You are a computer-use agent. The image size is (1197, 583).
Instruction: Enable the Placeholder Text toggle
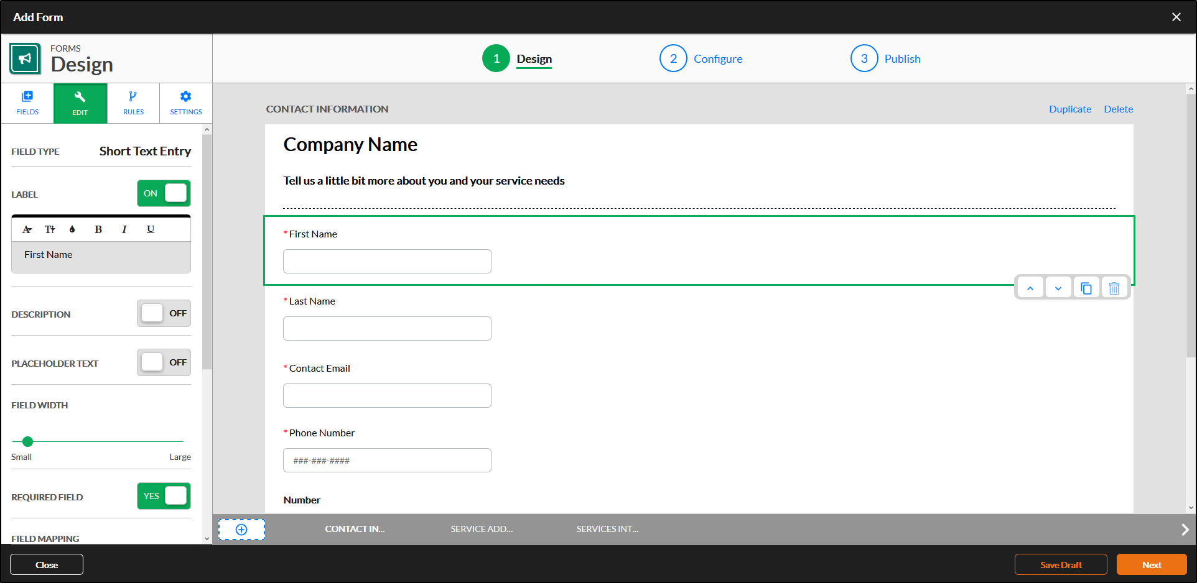click(x=164, y=362)
